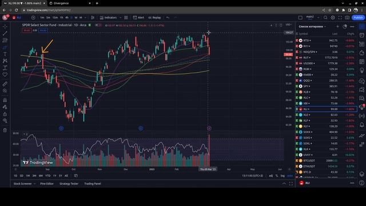Maximize the bottom panel

[x=291, y=184]
